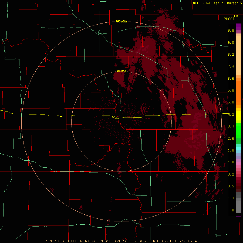This screenshot has height=243, width=243.
Task: Click the 0.2 scale value
Action: [231, 174]
